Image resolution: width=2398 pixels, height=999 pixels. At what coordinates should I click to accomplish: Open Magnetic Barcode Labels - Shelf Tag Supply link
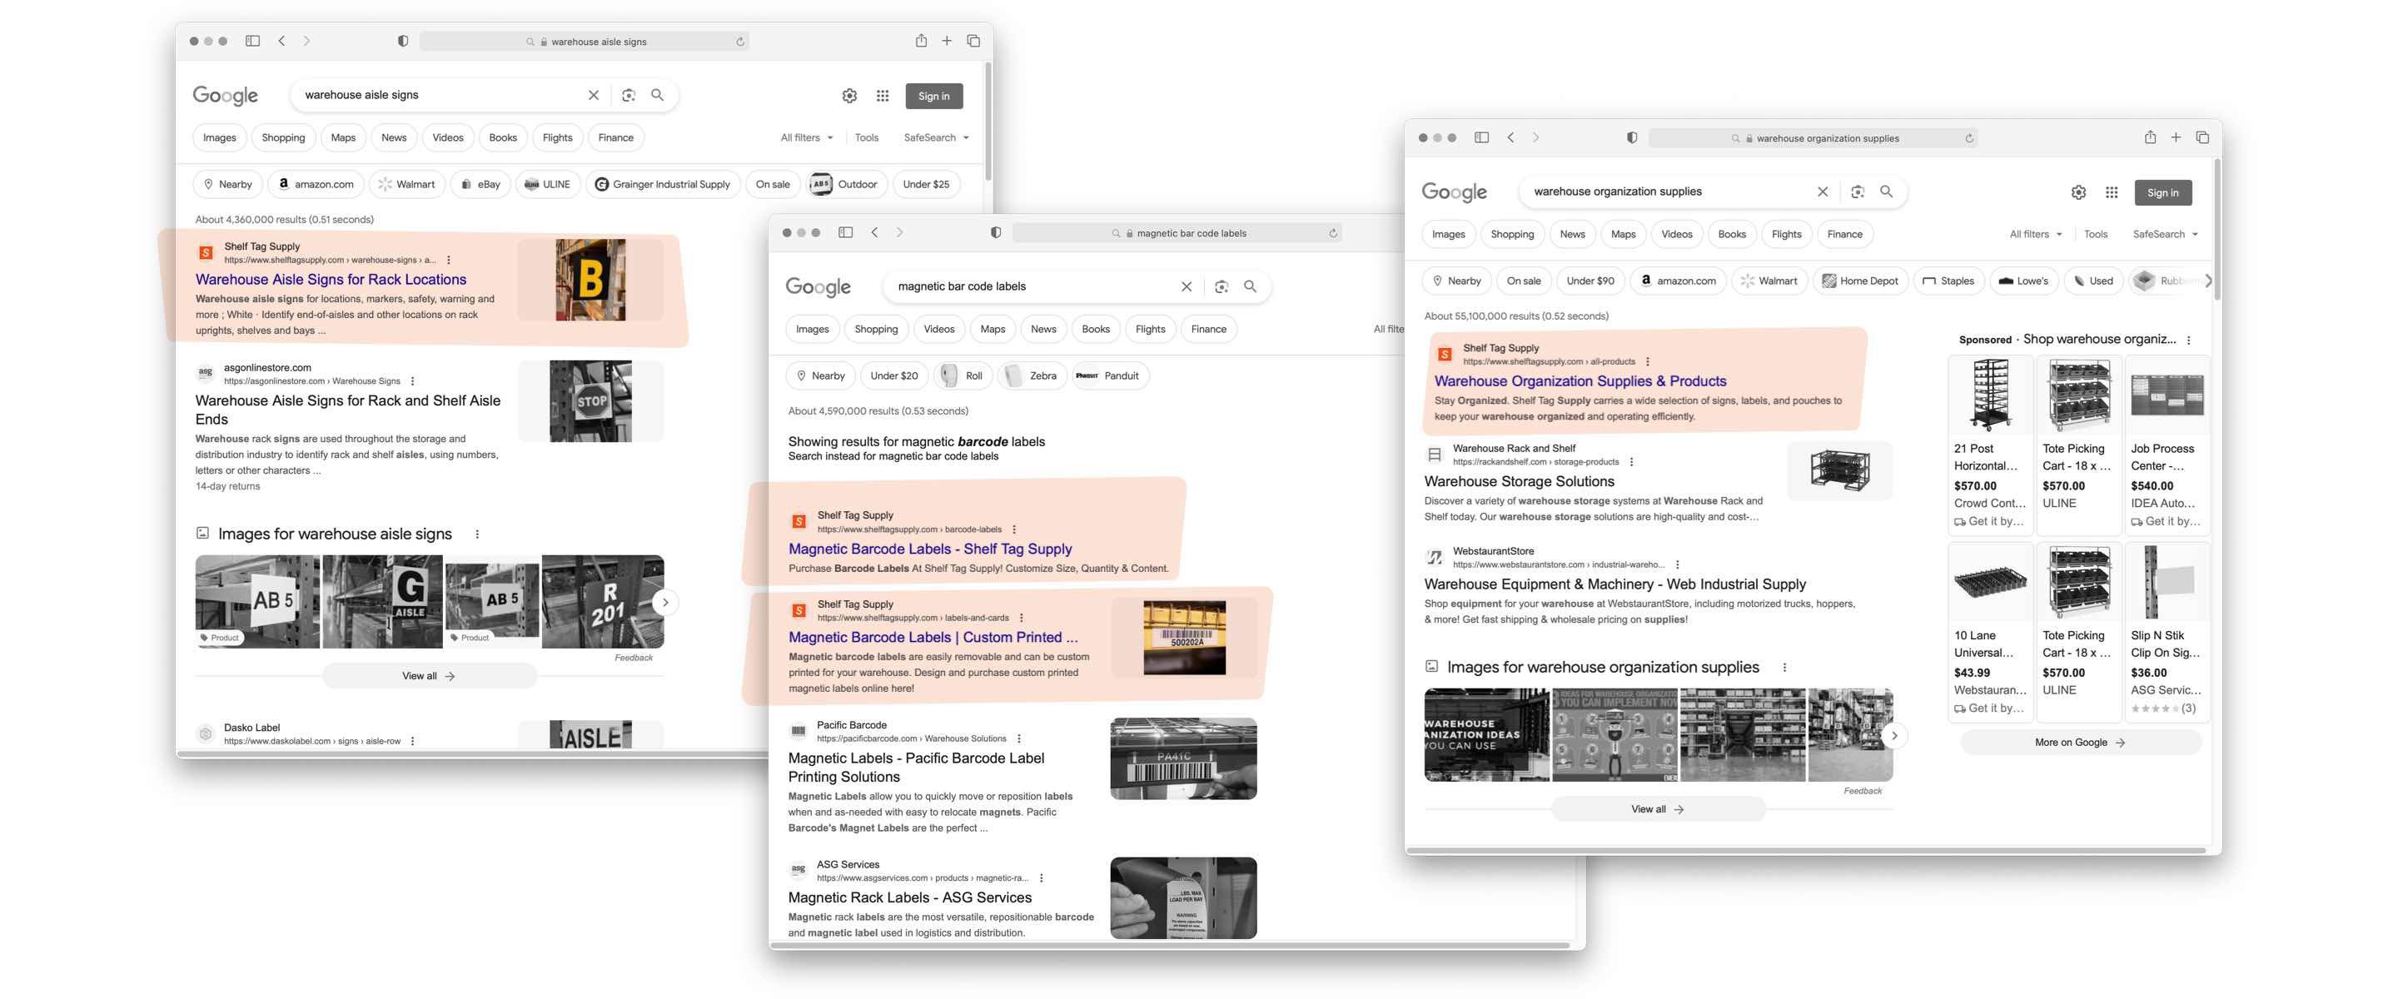point(929,549)
